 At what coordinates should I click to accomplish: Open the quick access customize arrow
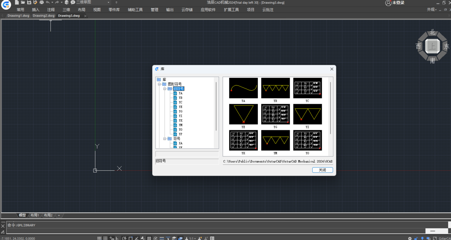click(x=117, y=2)
